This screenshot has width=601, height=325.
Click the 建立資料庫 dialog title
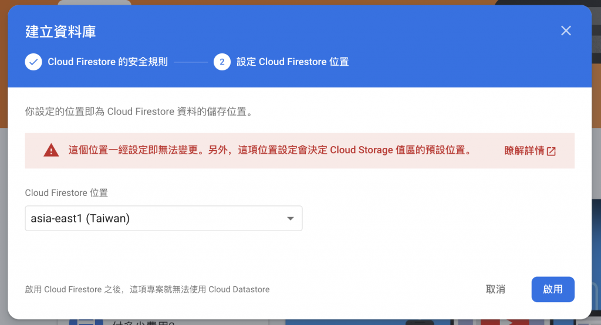pyautogui.click(x=60, y=32)
